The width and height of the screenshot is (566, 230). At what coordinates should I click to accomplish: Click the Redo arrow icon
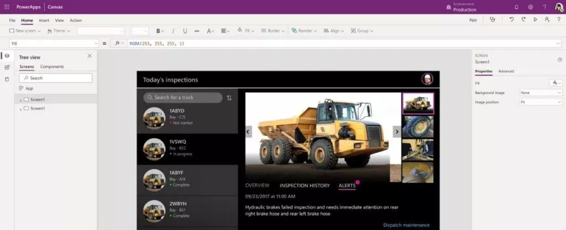523,20
